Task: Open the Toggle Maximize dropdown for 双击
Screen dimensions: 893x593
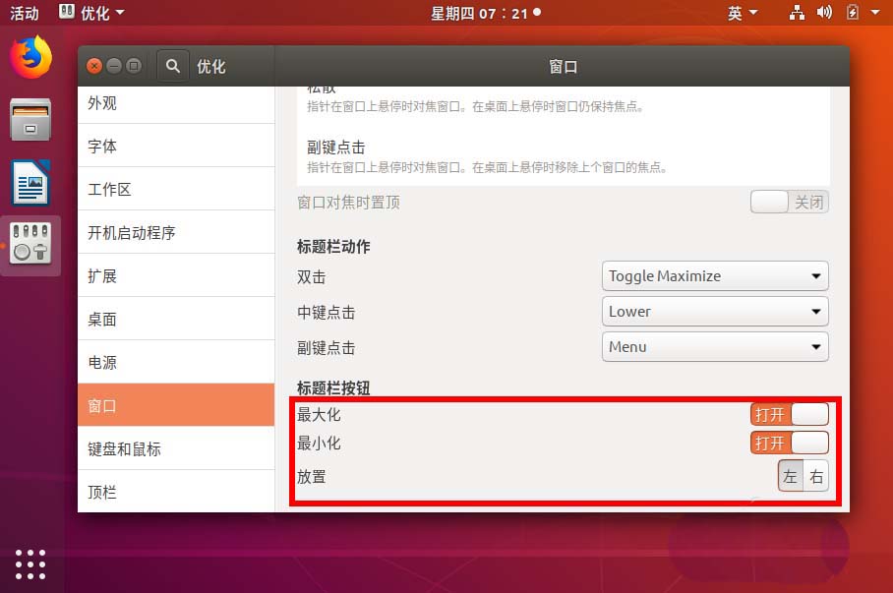Action: (x=714, y=276)
